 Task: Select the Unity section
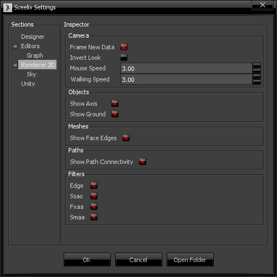click(x=28, y=84)
